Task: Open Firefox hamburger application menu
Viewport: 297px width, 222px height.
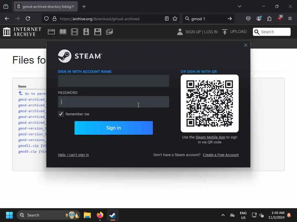Action: (290, 18)
